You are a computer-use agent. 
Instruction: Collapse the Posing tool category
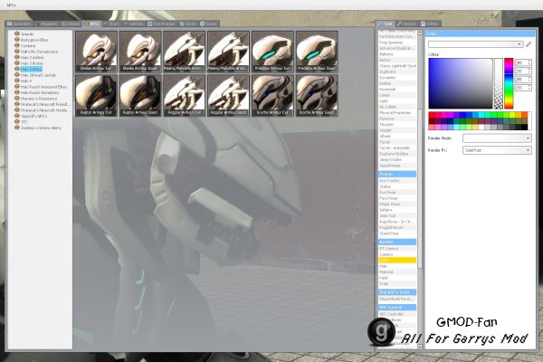tap(397, 174)
